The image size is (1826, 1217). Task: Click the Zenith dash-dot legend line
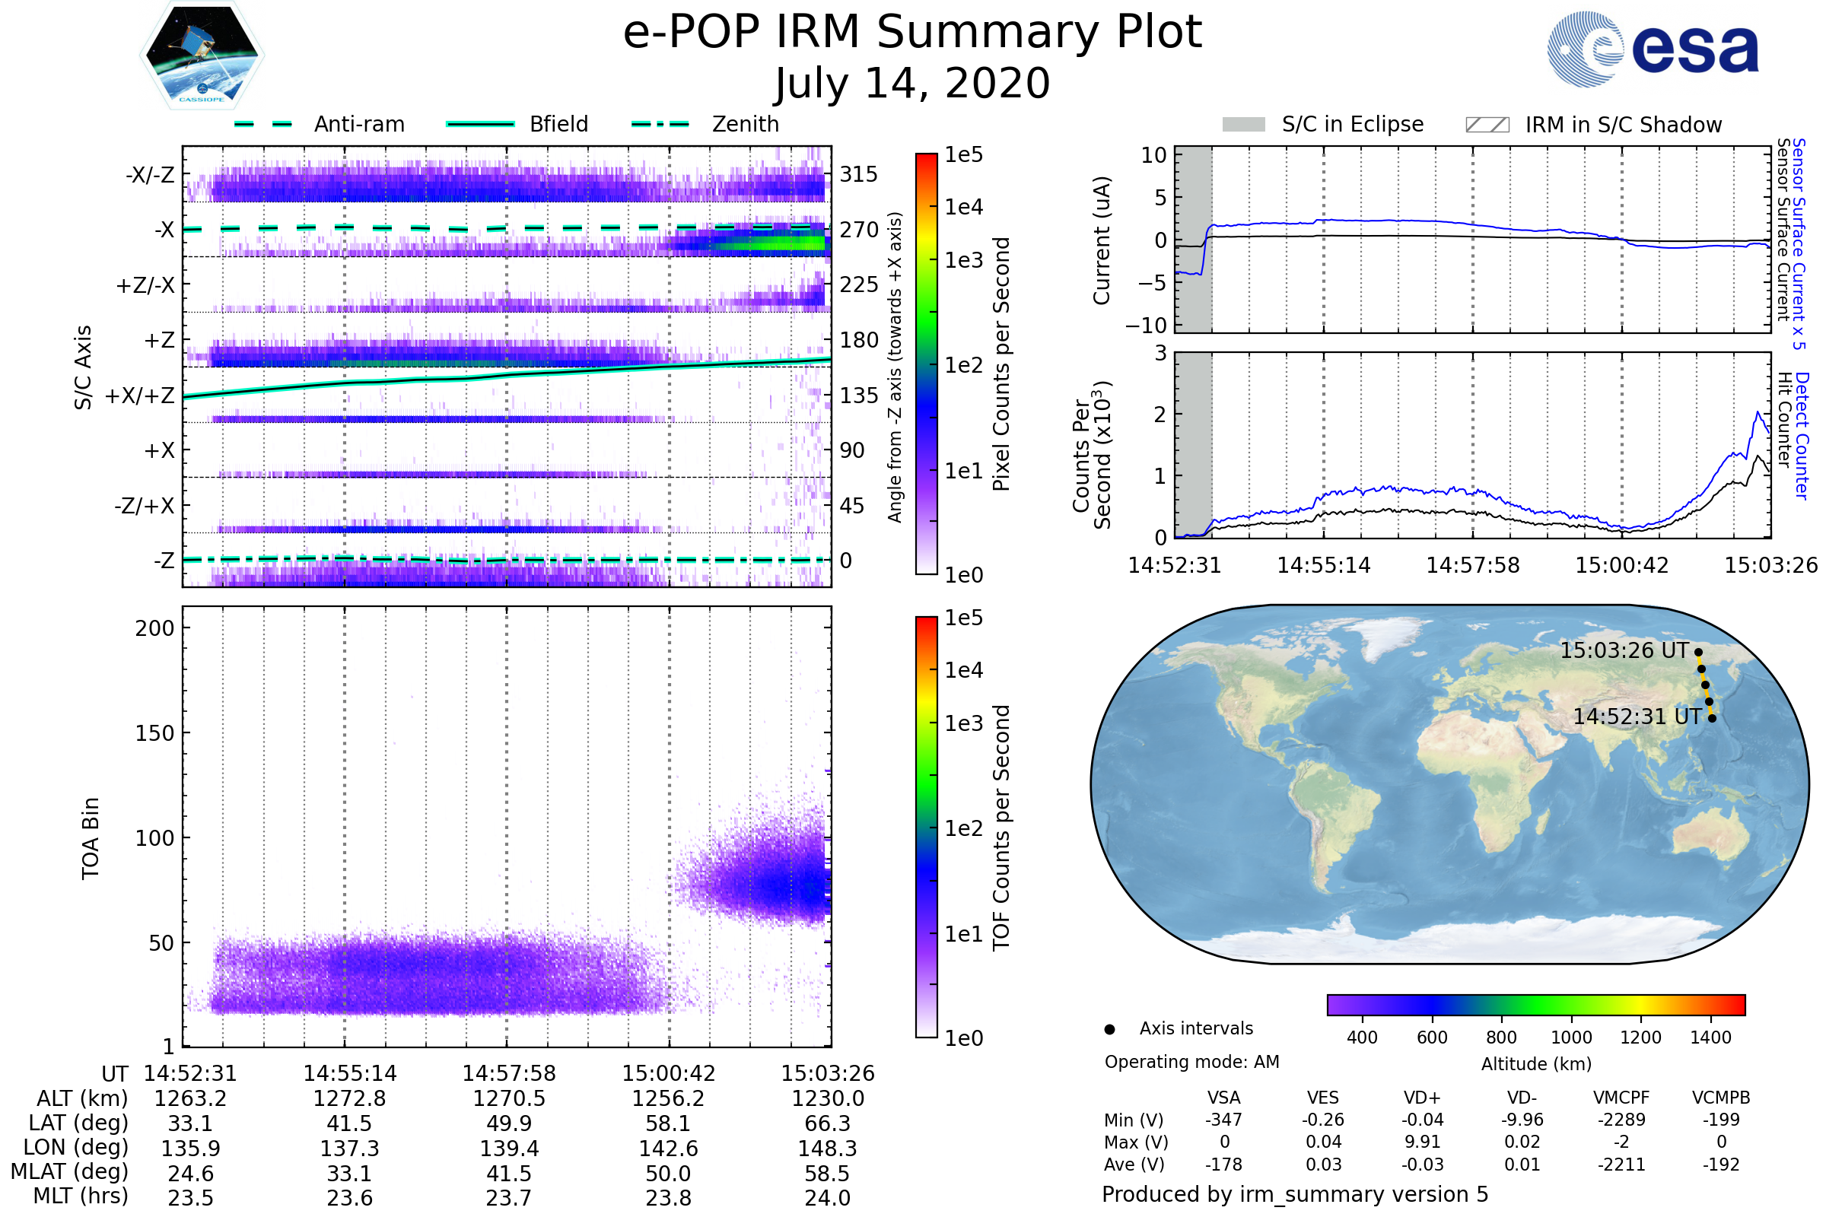pyautogui.click(x=660, y=124)
